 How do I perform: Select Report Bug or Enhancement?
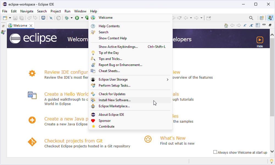pos(130,65)
